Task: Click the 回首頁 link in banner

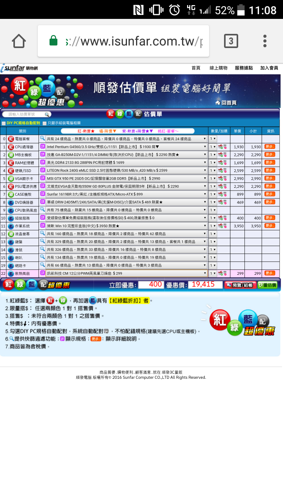Action: coord(226,103)
